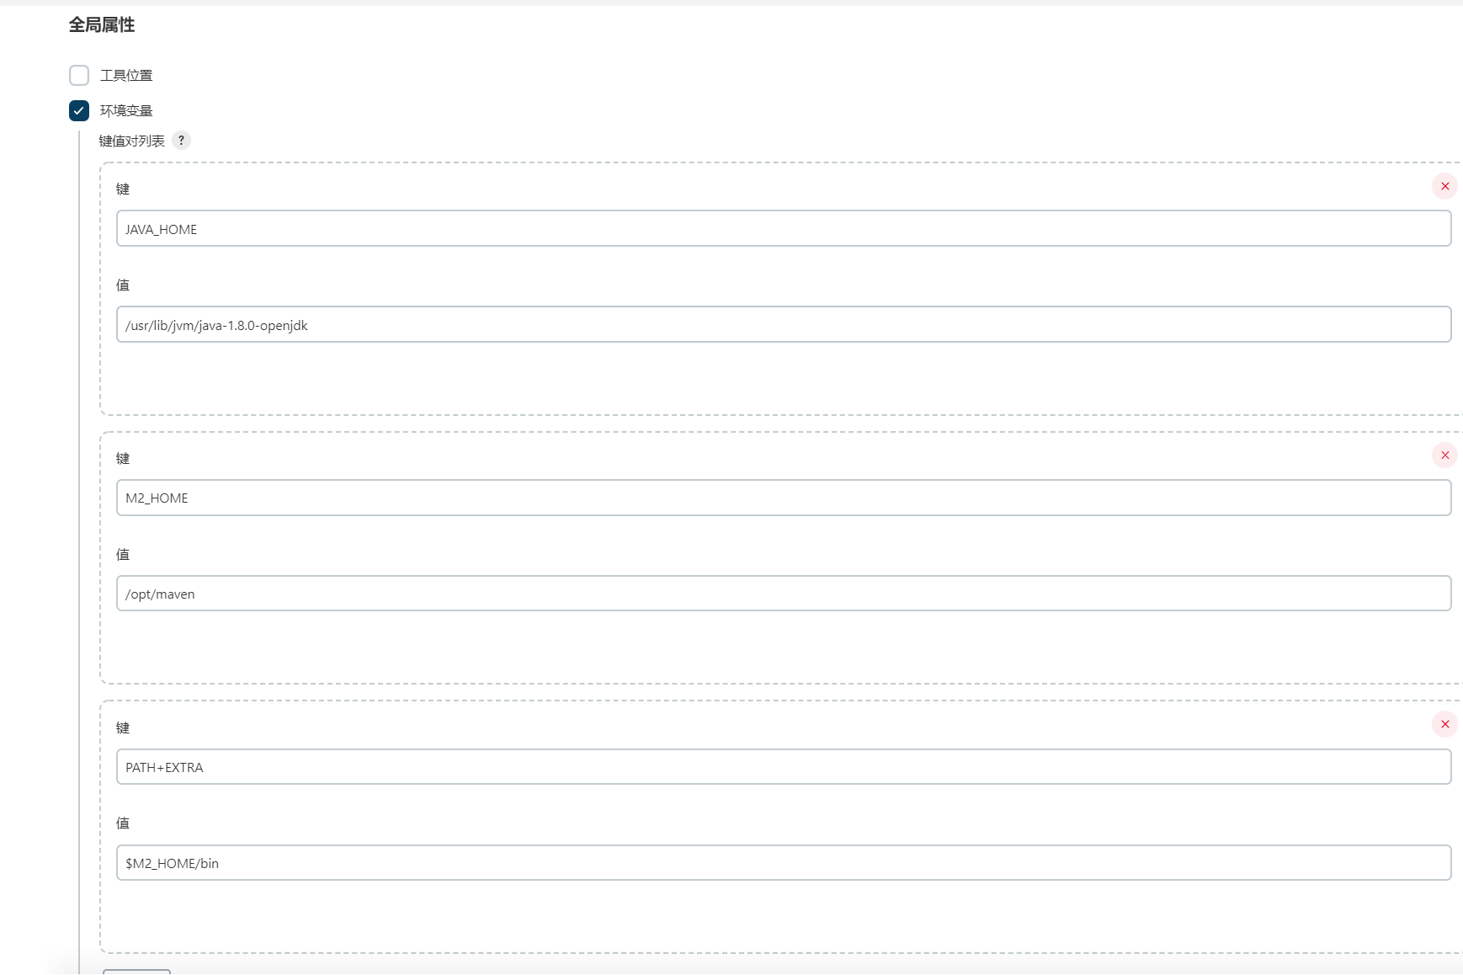The width and height of the screenshot is (1463, 975).
Task: Click the 值 label above the openjdk path
Action: [x=123, y=285]
